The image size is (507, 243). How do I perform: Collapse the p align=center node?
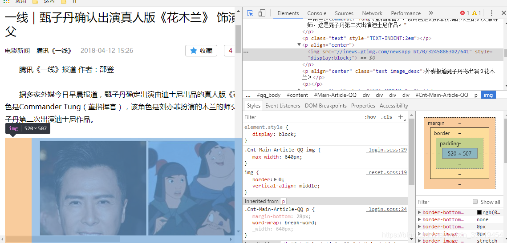pyautogui.click(x=300, y=45)
